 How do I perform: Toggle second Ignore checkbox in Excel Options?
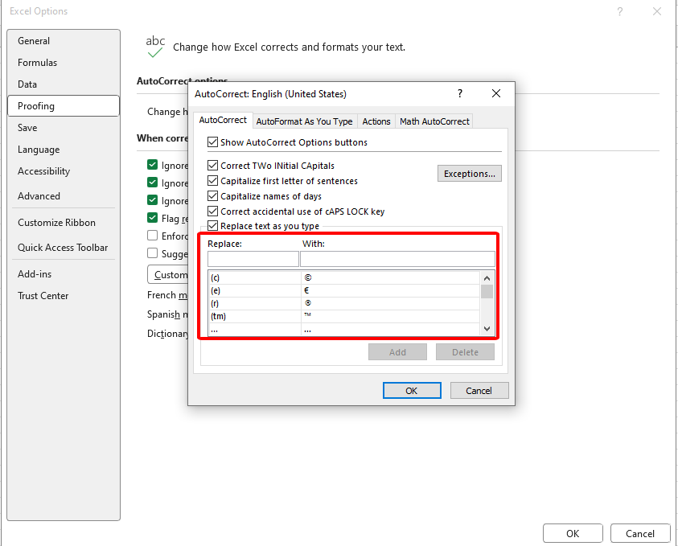click(x=152, y=183)
